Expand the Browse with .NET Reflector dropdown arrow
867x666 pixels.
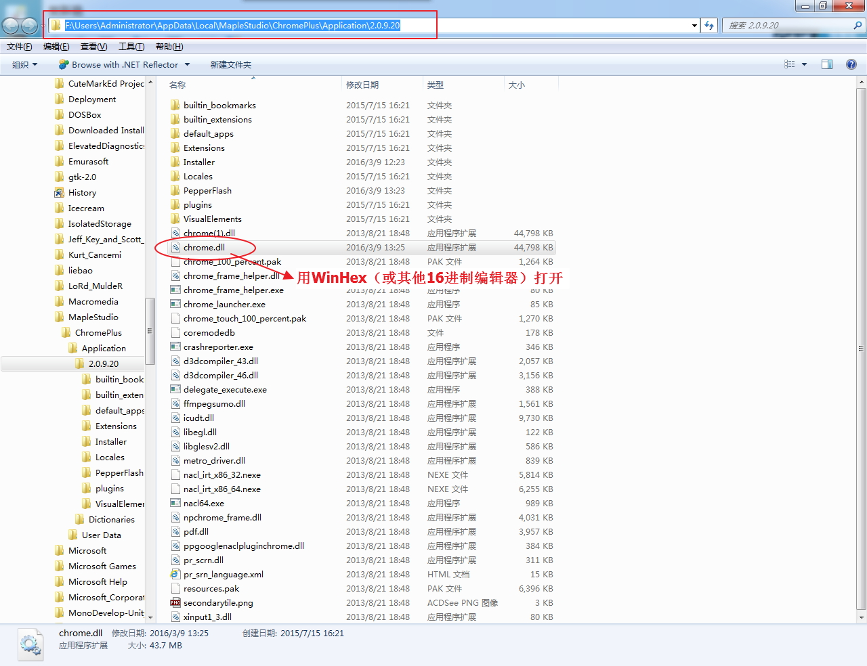coord(187,65)
